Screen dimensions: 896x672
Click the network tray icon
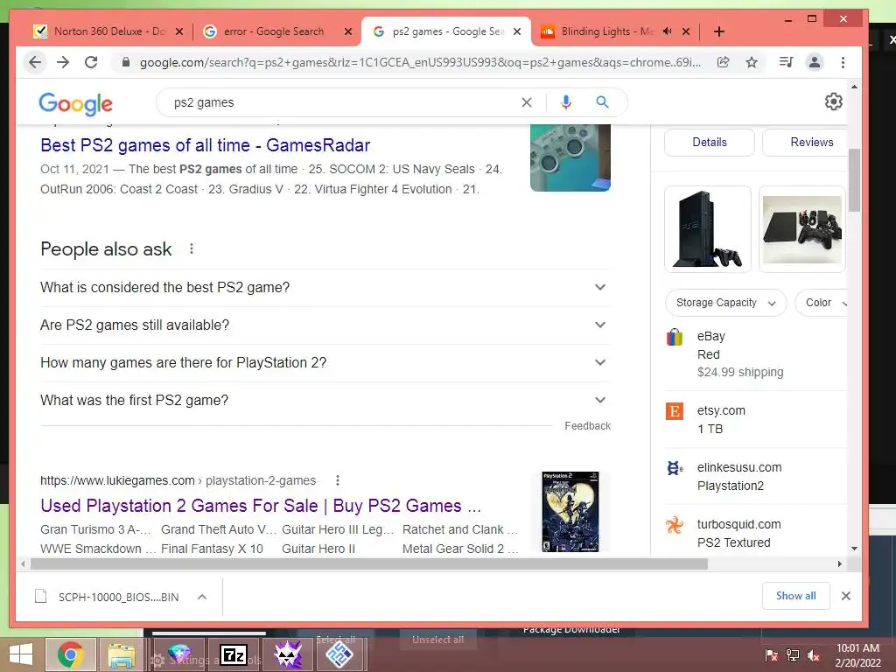(793, 655)
